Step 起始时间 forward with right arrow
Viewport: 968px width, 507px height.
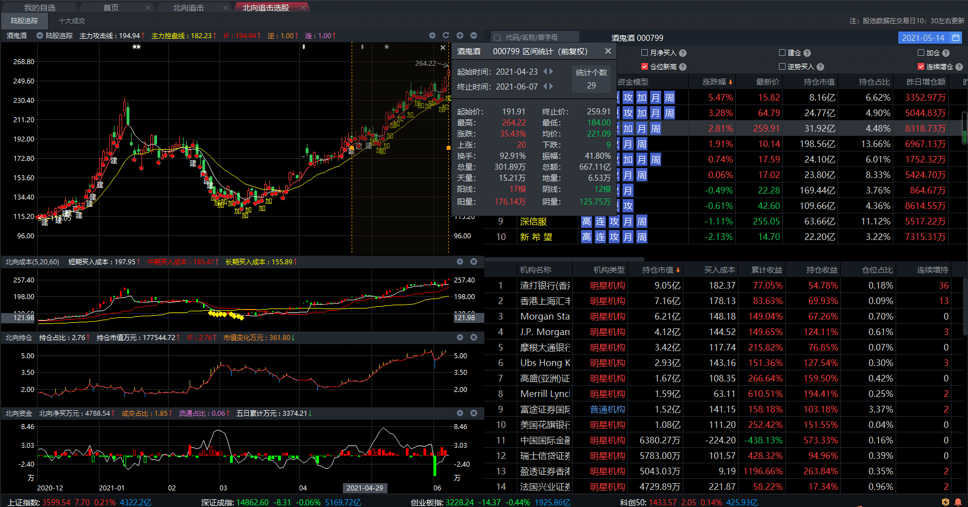point(551,72)
